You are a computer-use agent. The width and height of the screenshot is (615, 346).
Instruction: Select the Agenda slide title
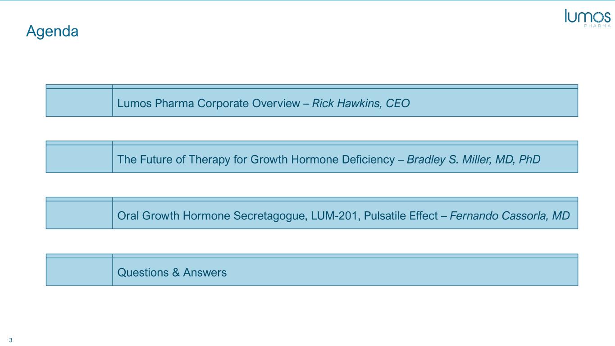pyautogui.click(x=52, y=31)
